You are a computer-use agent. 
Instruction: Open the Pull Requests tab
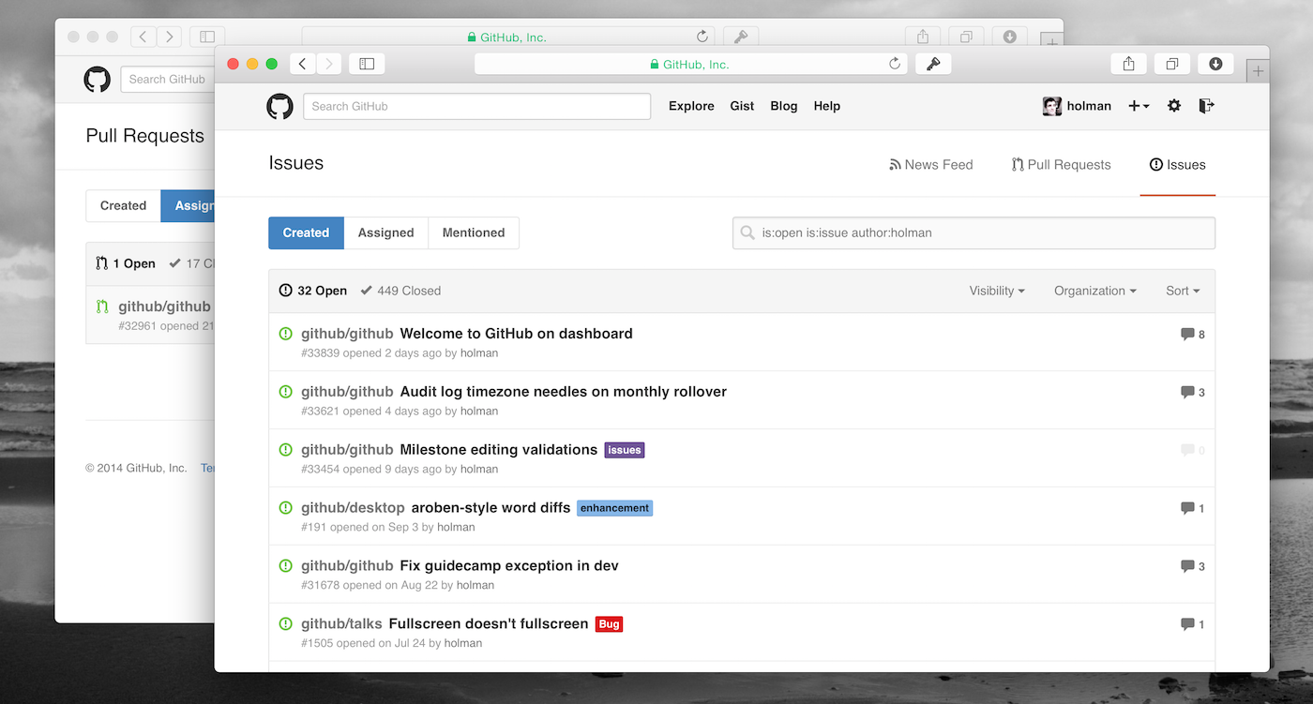point(1061,165)
